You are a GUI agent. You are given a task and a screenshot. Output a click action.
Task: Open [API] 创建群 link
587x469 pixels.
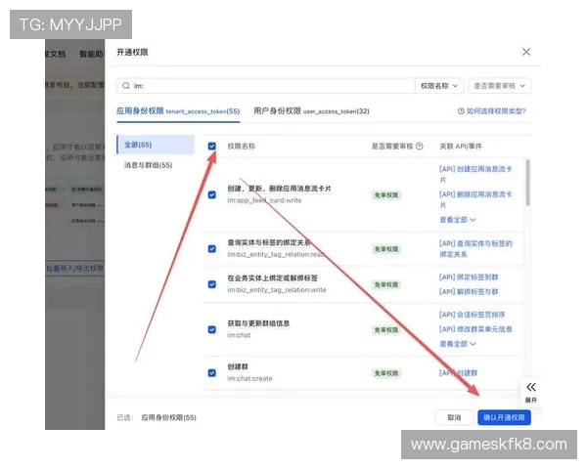tap(458, 373)
